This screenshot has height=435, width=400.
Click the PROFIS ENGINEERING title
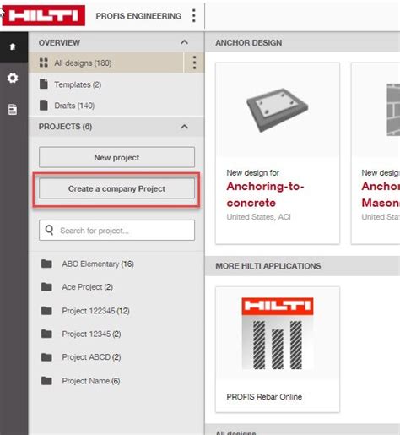click(x=138, y=16)
